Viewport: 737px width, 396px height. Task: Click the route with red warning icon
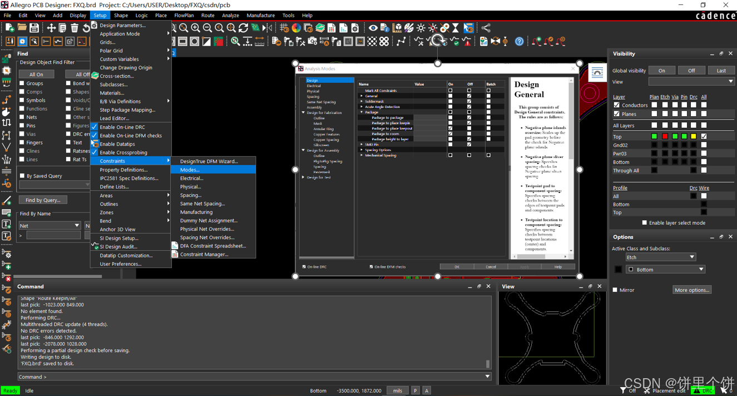[x=467, y=41]
